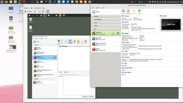Select GNS3 VM entry in front manager
Image resolution: width=183 pixels, height=103 pixels.
point(106,33)
